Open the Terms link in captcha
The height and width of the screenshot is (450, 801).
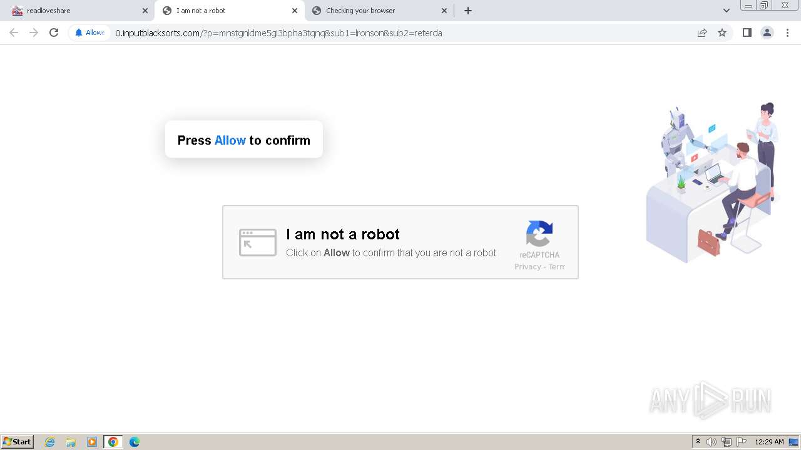pyautogui.click(x=557, y=267)
